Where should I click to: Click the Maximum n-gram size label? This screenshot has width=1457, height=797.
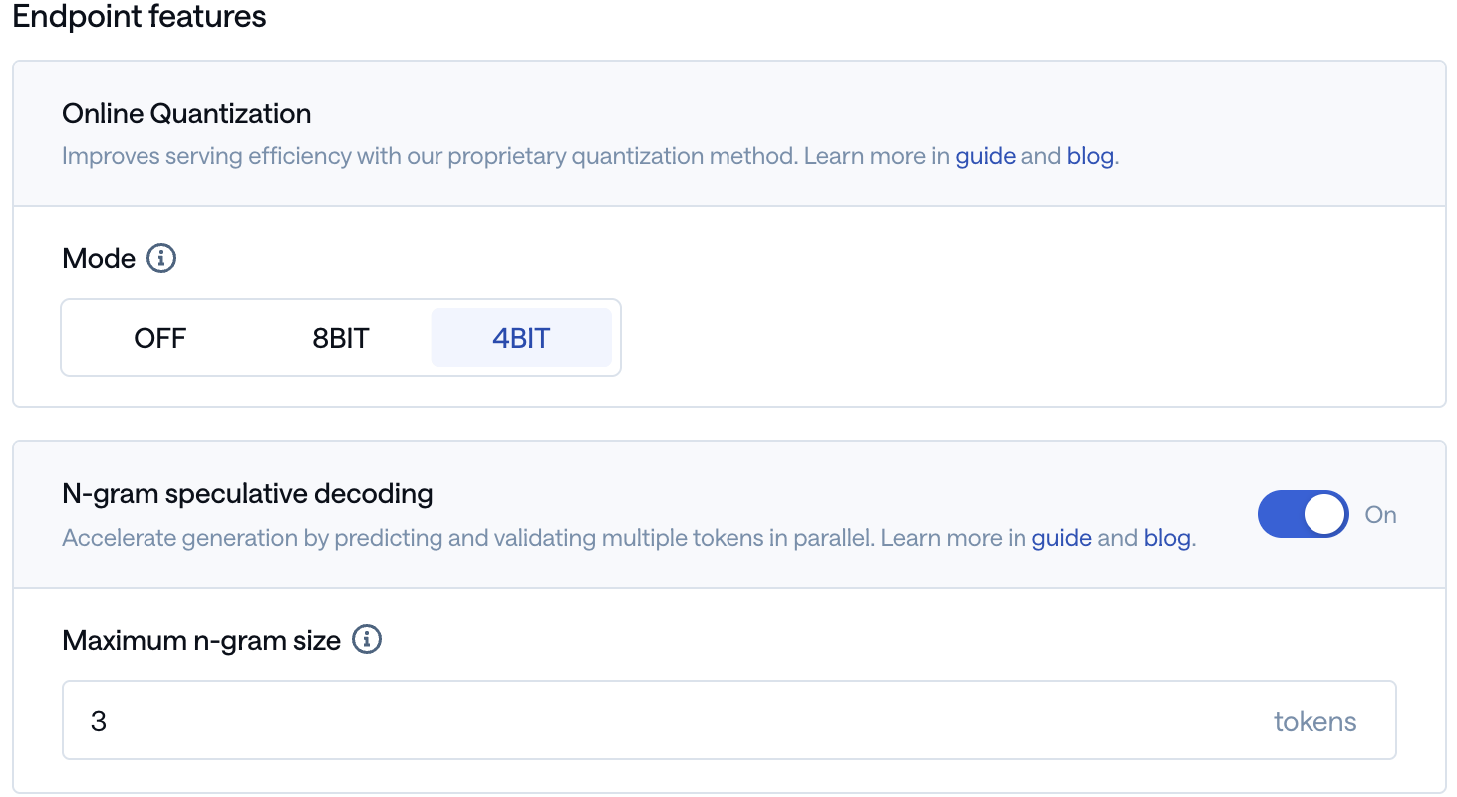coord(201,640)
